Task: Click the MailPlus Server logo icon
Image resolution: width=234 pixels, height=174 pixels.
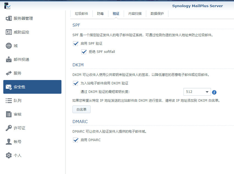Action: tap(7, 6)
